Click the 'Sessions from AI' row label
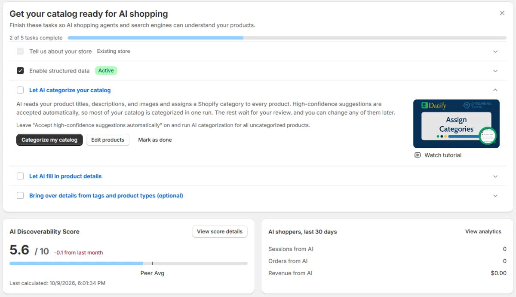The width and height of the screenshot is (516, 297). pyautogui.click(x=291, y=249)
